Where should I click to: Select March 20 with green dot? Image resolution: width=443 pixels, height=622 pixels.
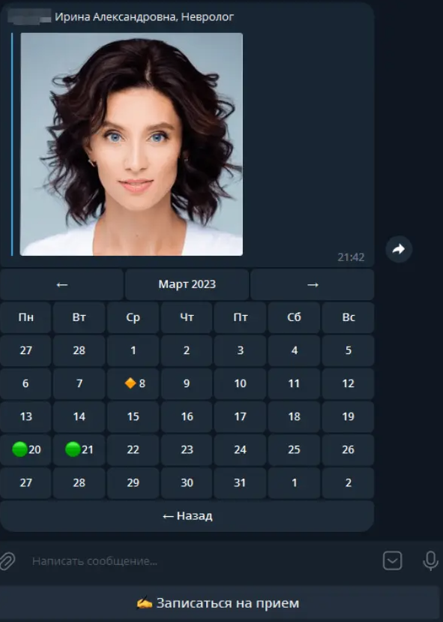point(25,449)
